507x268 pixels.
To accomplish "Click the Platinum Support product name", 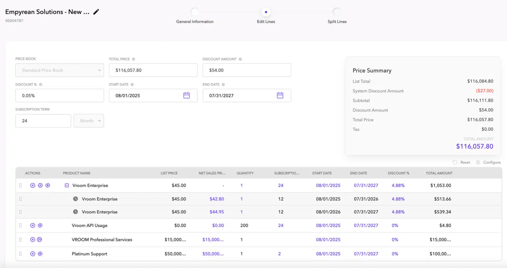I will [x=89, y=254].
